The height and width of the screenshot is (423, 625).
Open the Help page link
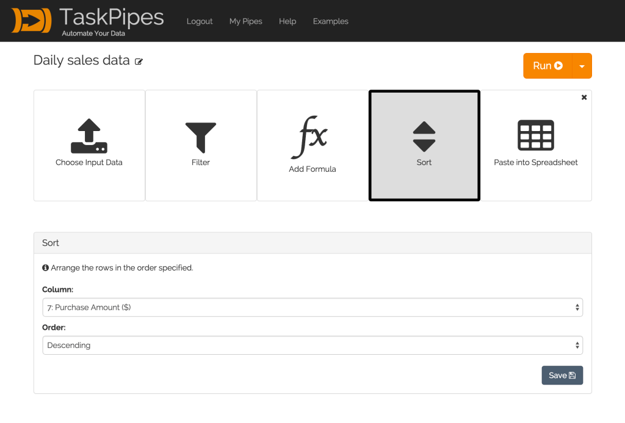coord(287,21)
